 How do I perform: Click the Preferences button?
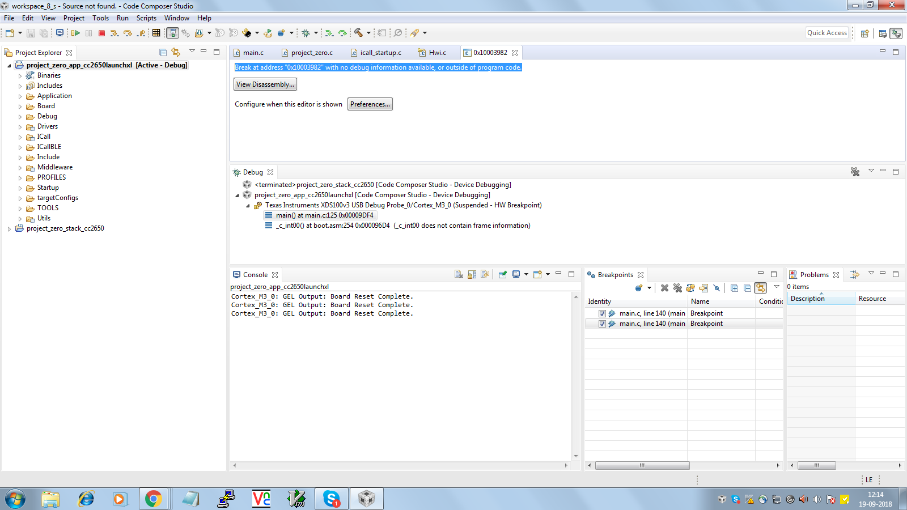[370, 104]
